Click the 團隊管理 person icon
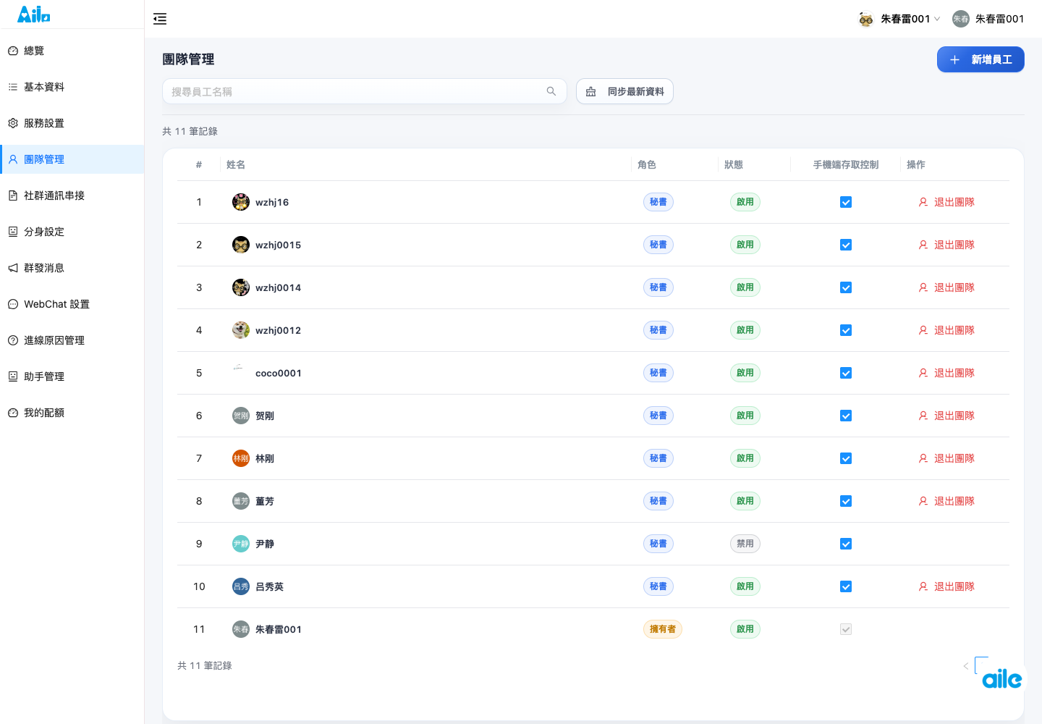This screenshot has width=1042, height=724. (13, 159)
